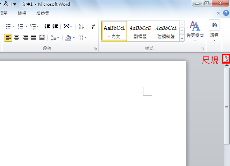230x166 pixels.
Task: Expand the styles gallery more arrow
Action: pos(182,38)
